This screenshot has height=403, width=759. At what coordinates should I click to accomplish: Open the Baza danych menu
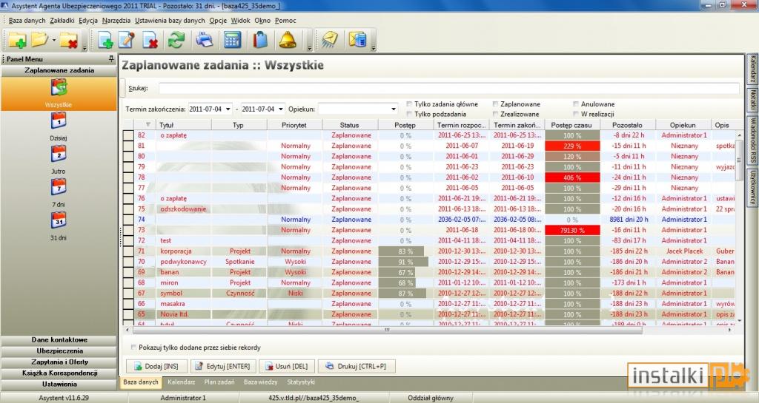[x=27, y=20]
